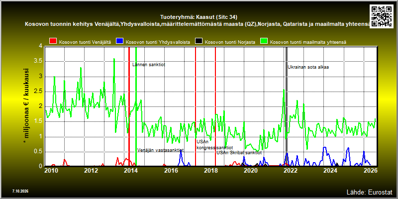The image size is (398, 199).
Task: Click the 'Lähde: Eurostat' source text
Action: 370,192
